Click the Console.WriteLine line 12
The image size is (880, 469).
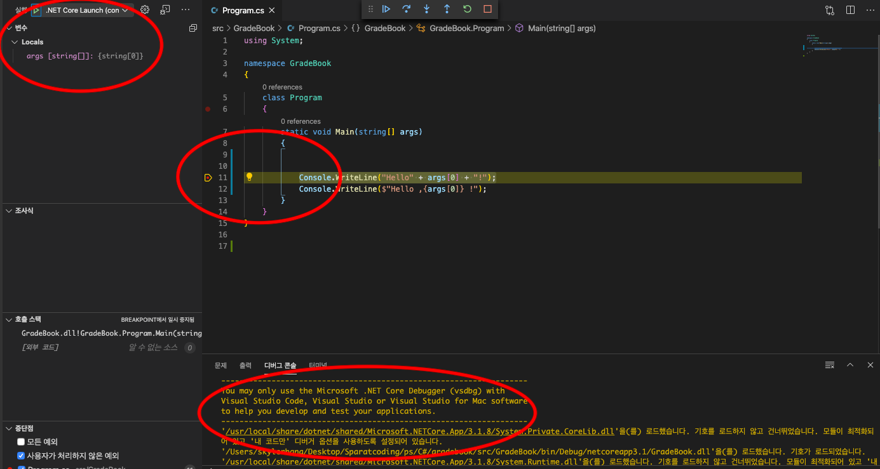pyautogui.click(x=393, y=189)
